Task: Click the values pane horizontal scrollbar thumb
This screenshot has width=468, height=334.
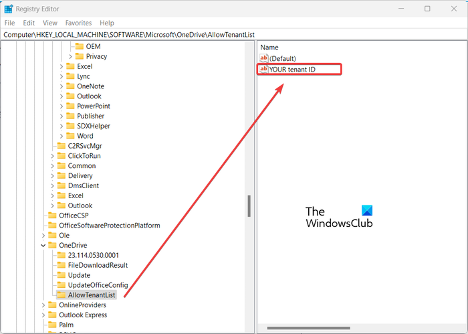Action: pyautogui.click(x=309, y=328)
